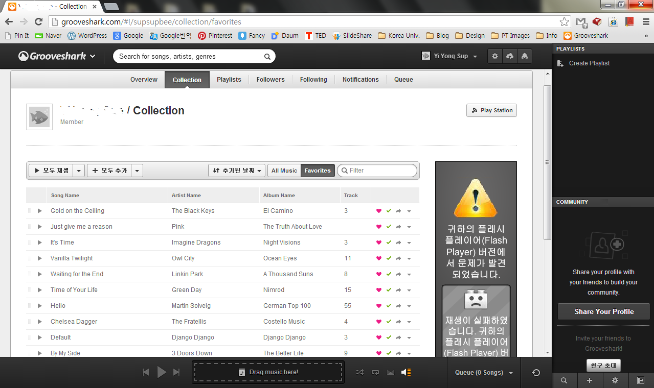654x388 pixels.
Task: Open the Pinterest bookmark
Action: tap(215, 36)
